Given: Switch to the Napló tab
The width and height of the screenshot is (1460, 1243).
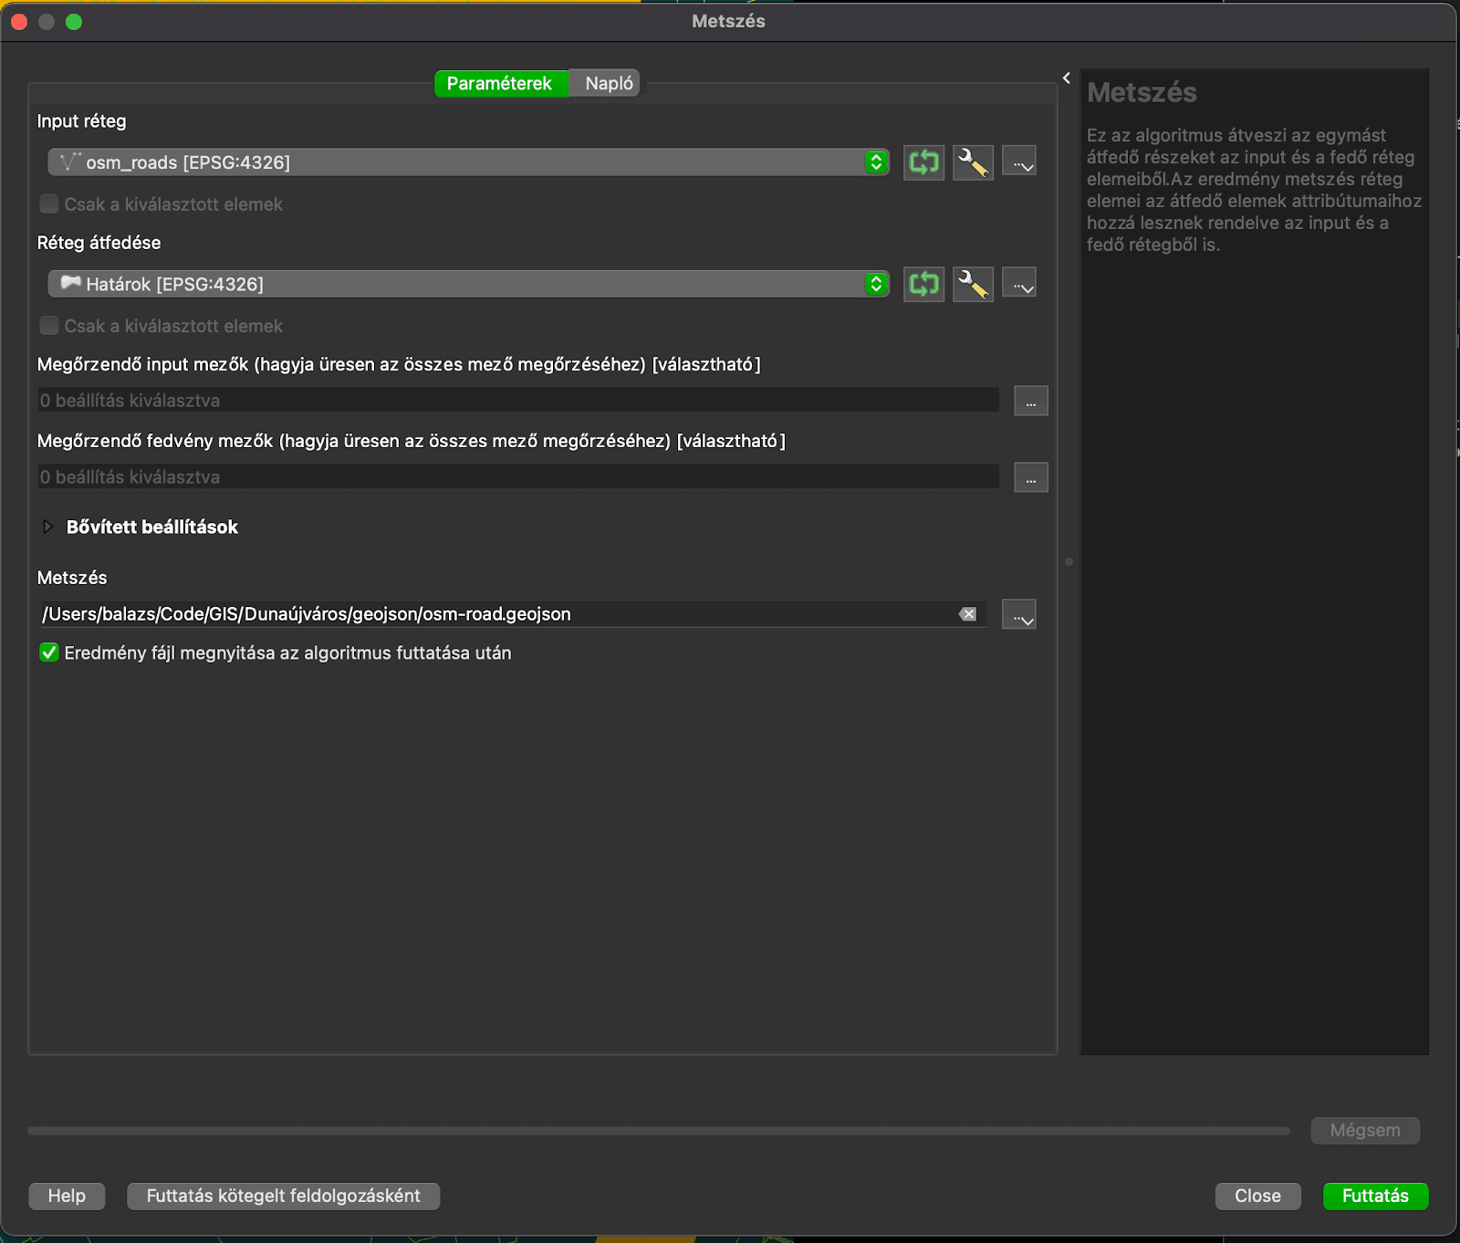Looking at the screenshot, I should pos(609,83).
